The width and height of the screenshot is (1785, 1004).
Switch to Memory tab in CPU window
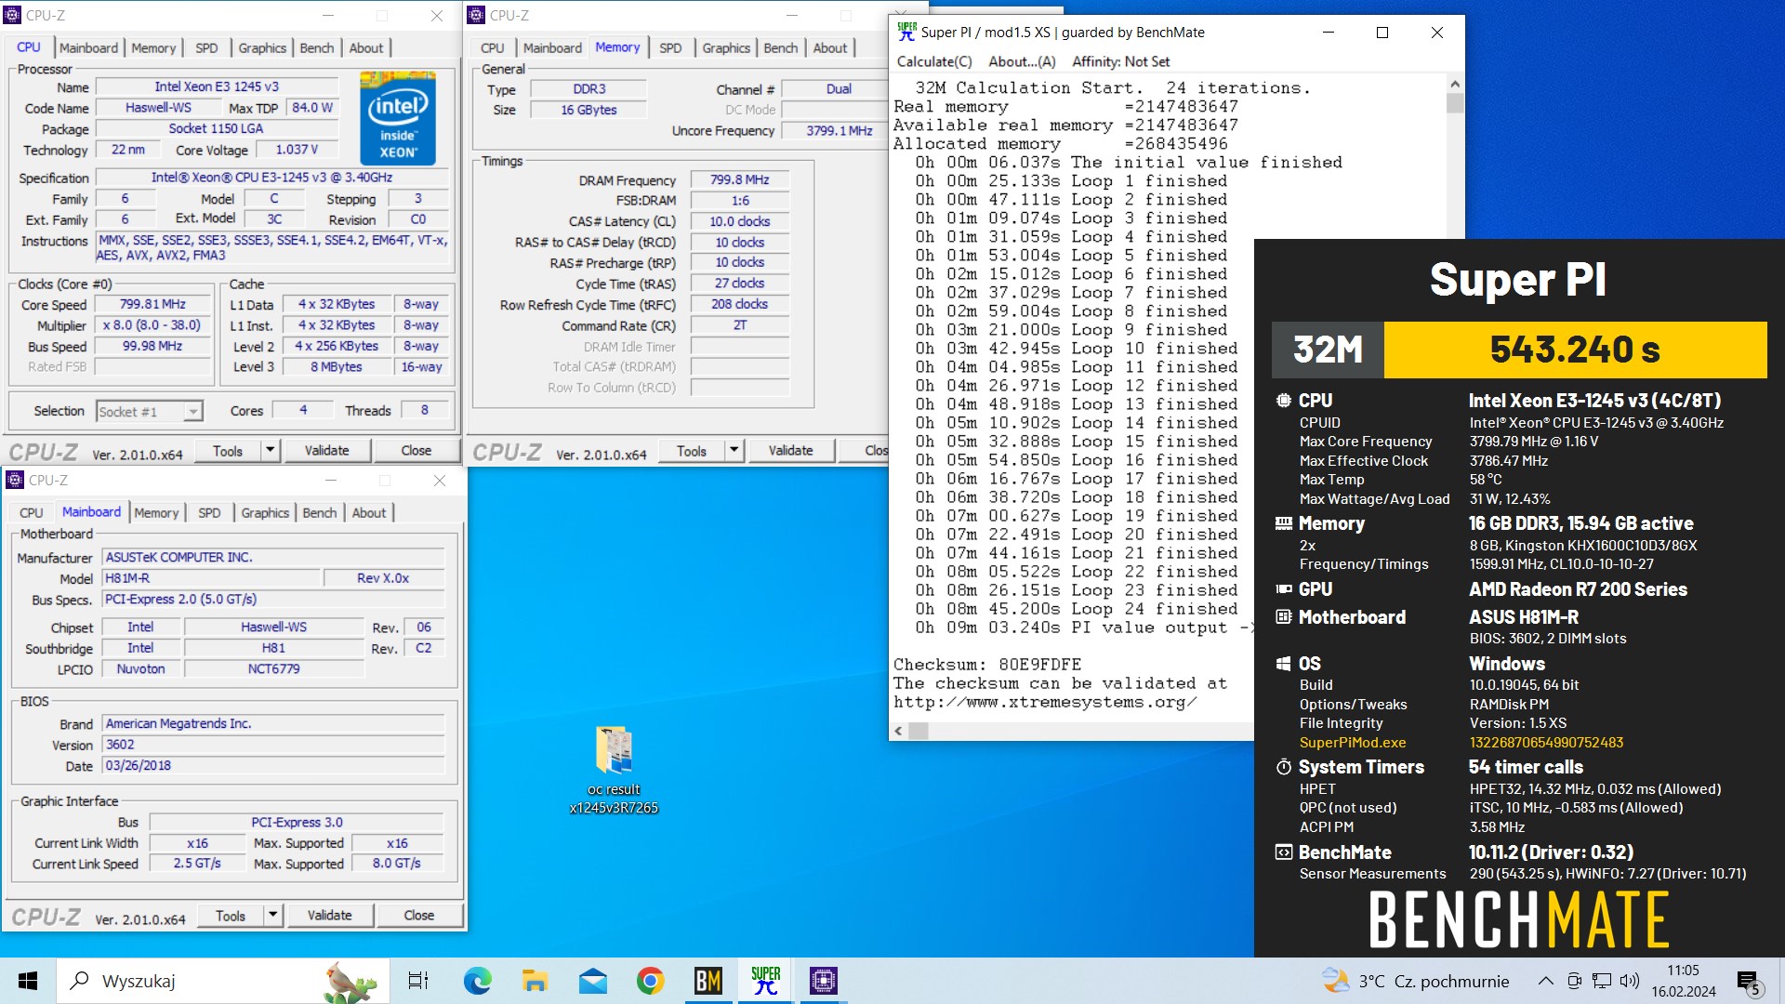tap(153, 47)
